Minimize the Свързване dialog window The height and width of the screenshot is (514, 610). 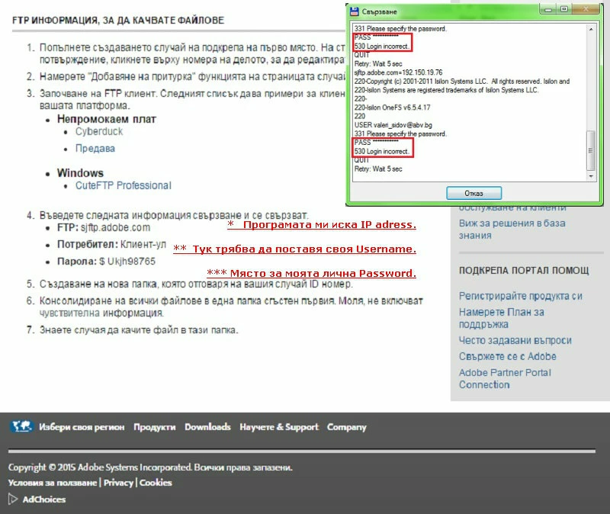coord(548,9)
